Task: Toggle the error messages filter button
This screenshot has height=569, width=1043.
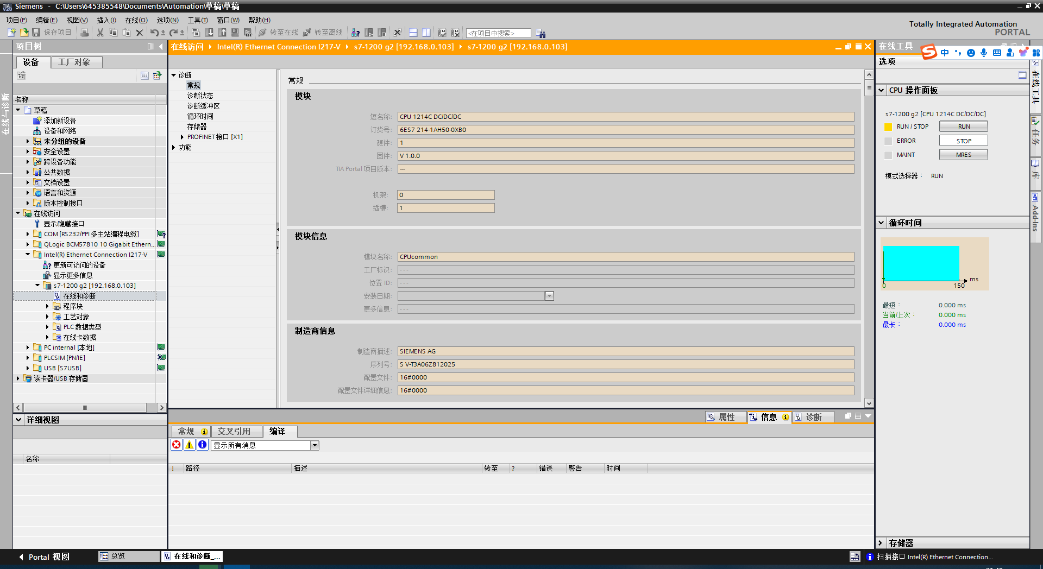Action: point(177,445)
